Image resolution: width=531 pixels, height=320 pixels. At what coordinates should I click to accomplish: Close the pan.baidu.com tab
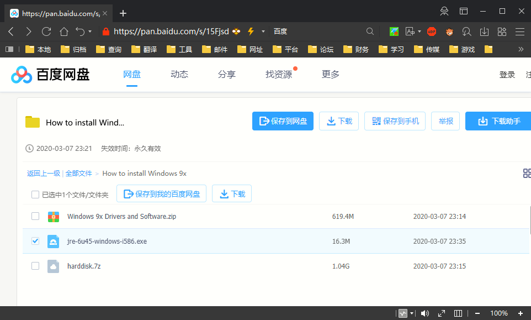click(105, 13)
